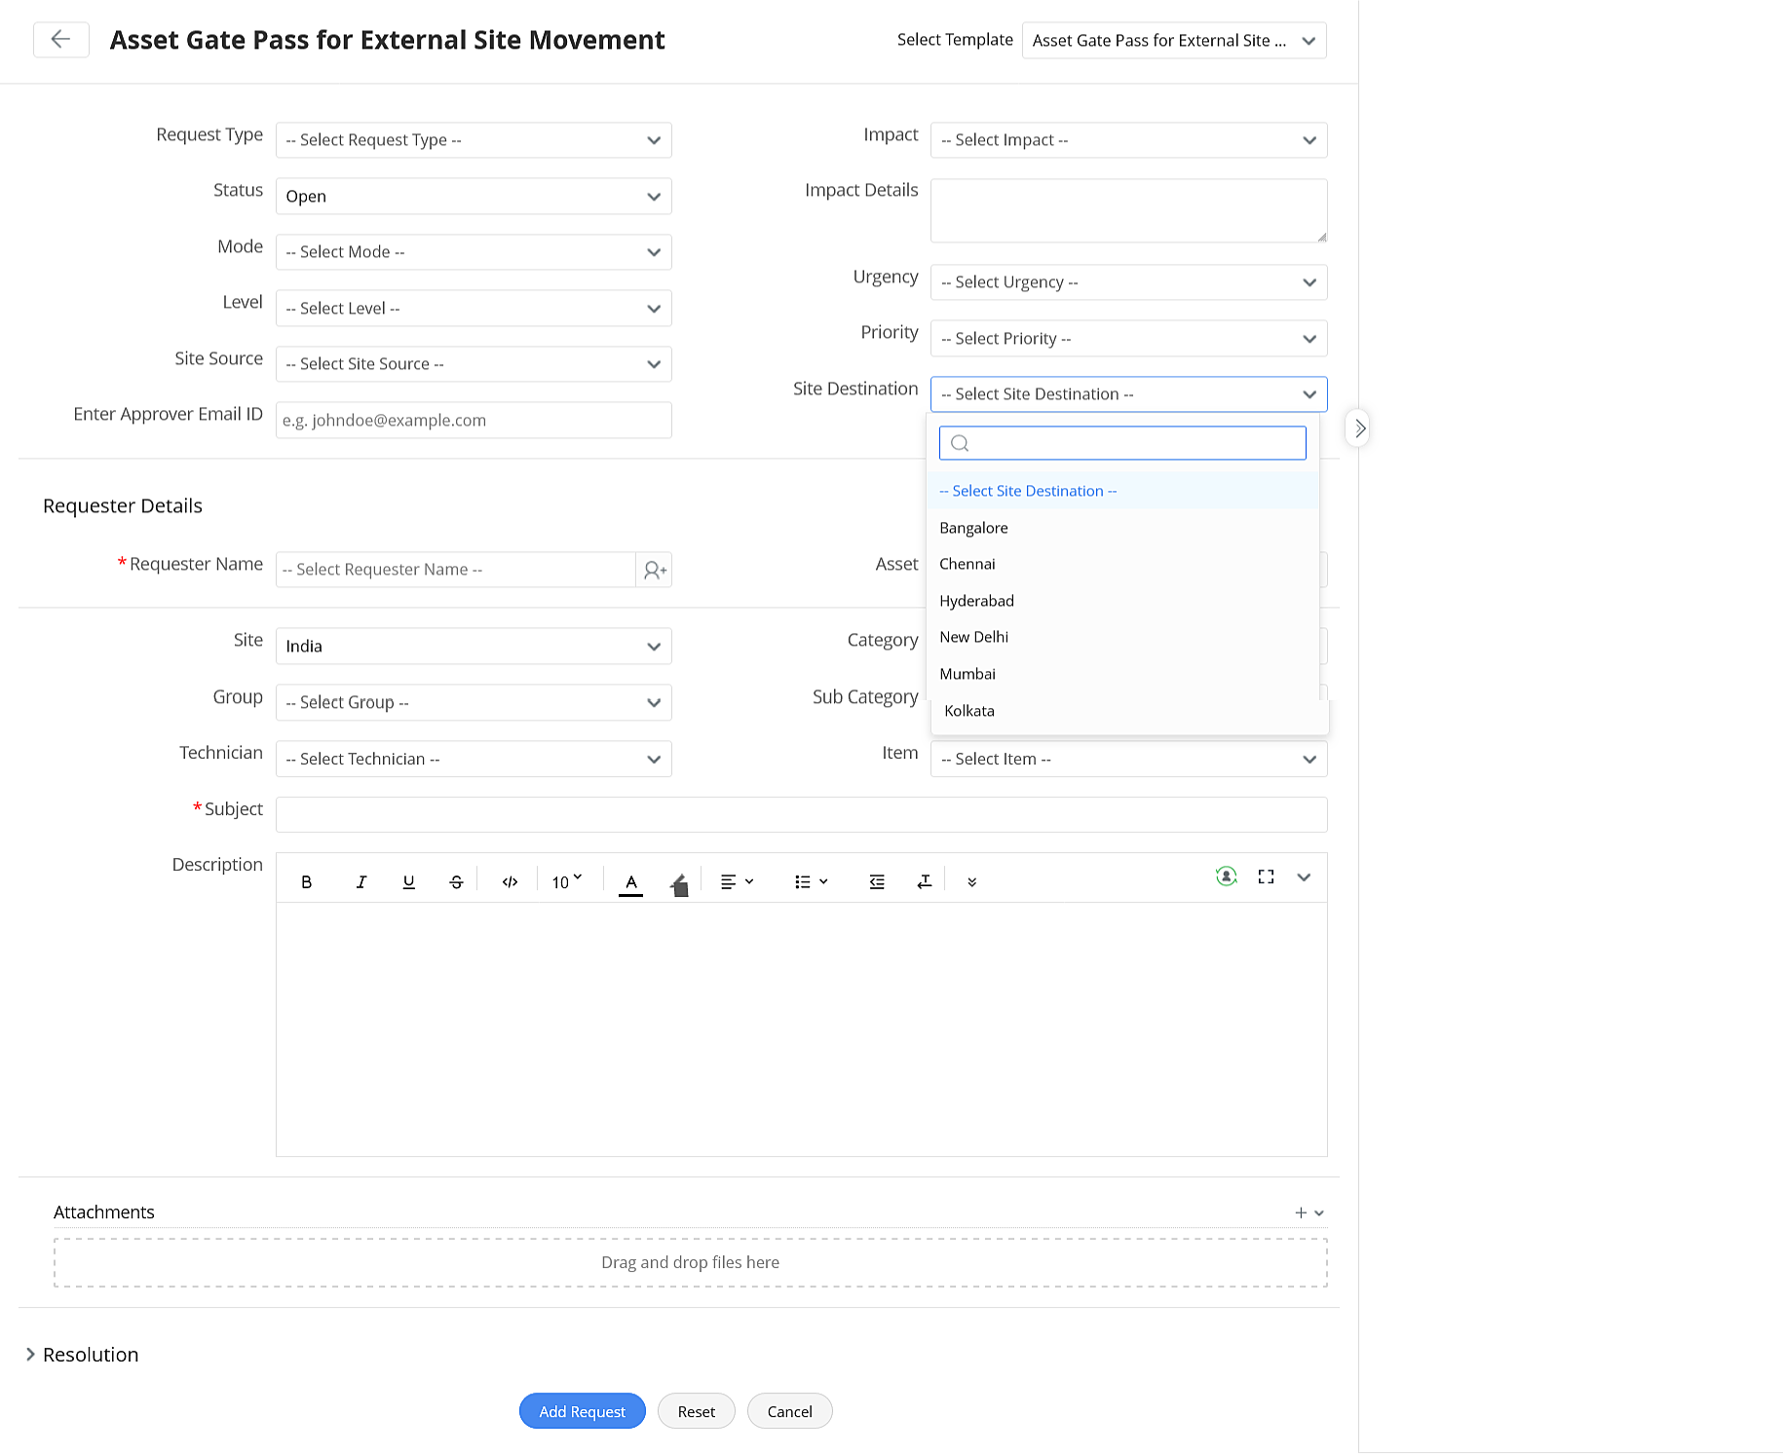Click the Add Request button
This screenshot has width=1783, height=1454.
point(582,1411)
